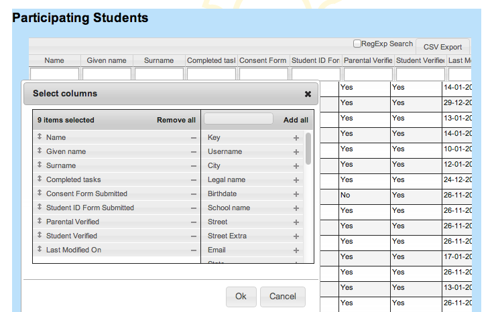Click Remove all link

(176, 120)
